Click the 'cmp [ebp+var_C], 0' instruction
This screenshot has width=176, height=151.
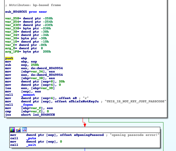pyautogui.click(x=27, y=111)
